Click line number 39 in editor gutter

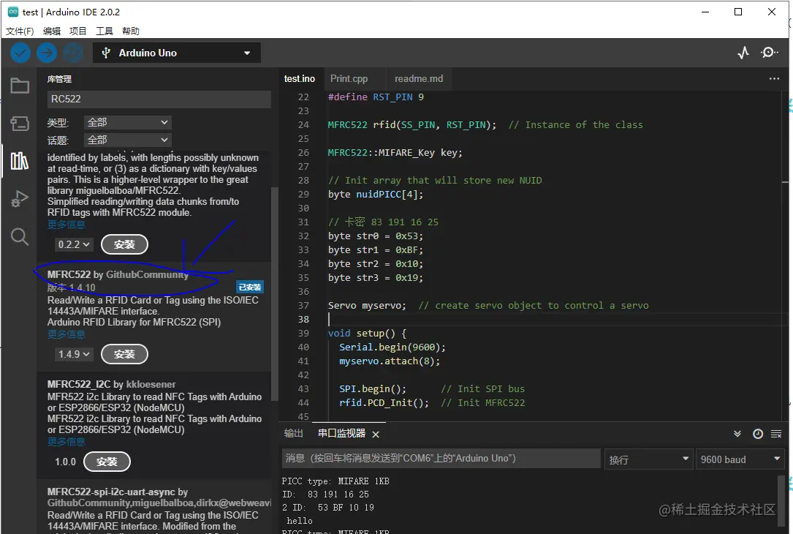(303, 333)
